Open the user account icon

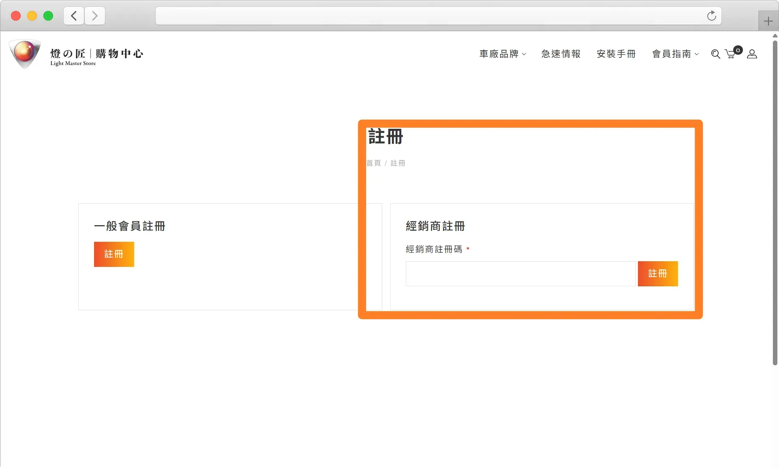pyautogui.click(x=752, y=54)
